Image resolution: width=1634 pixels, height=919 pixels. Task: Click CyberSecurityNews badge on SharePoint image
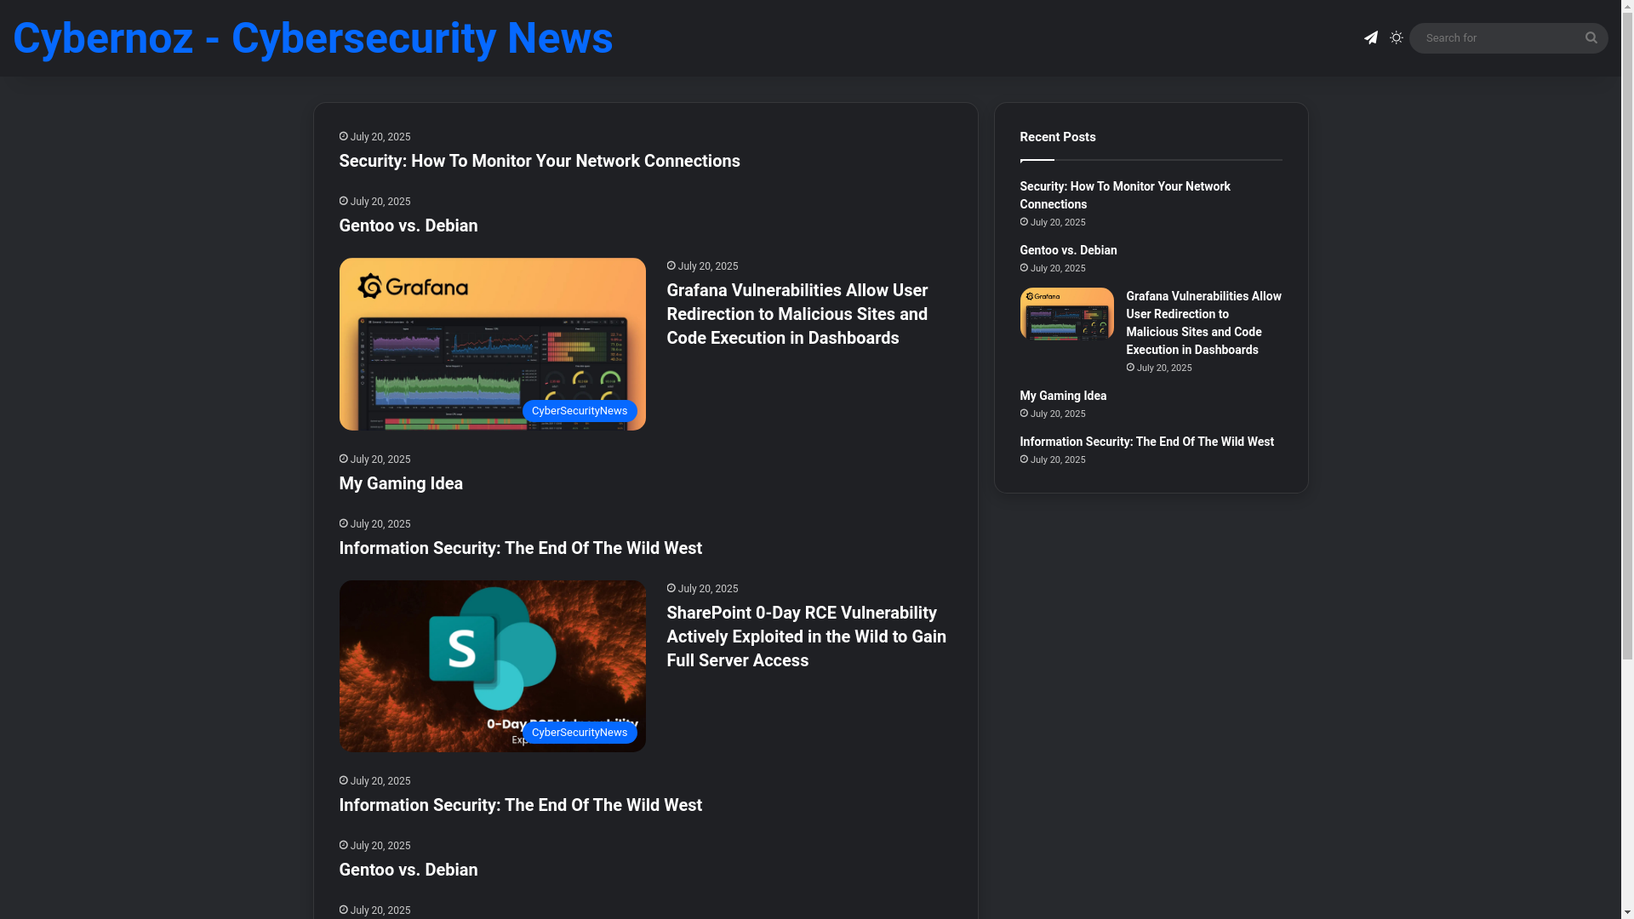(x=580, y=733)
